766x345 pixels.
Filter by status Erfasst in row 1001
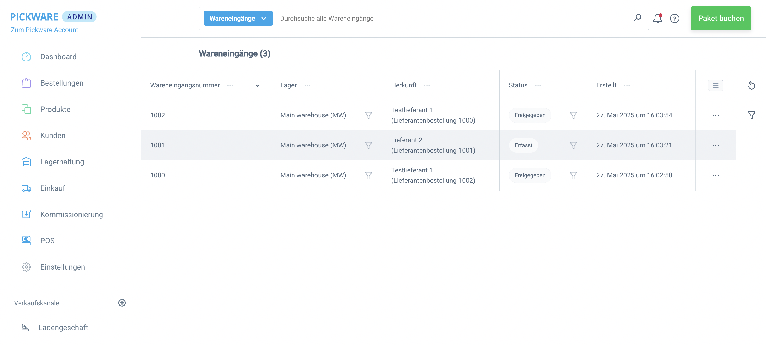click(573, 146)
